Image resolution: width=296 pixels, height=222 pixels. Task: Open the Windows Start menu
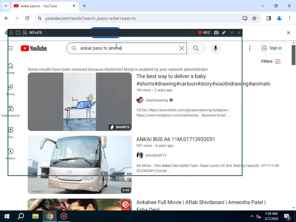tap(7, 216)
